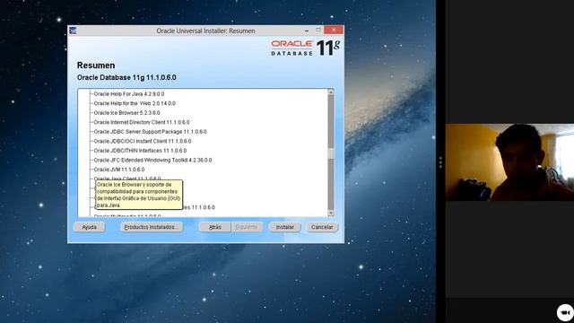Go back with the Atrás button
574x323 pixels.
[x=215, y=227]
